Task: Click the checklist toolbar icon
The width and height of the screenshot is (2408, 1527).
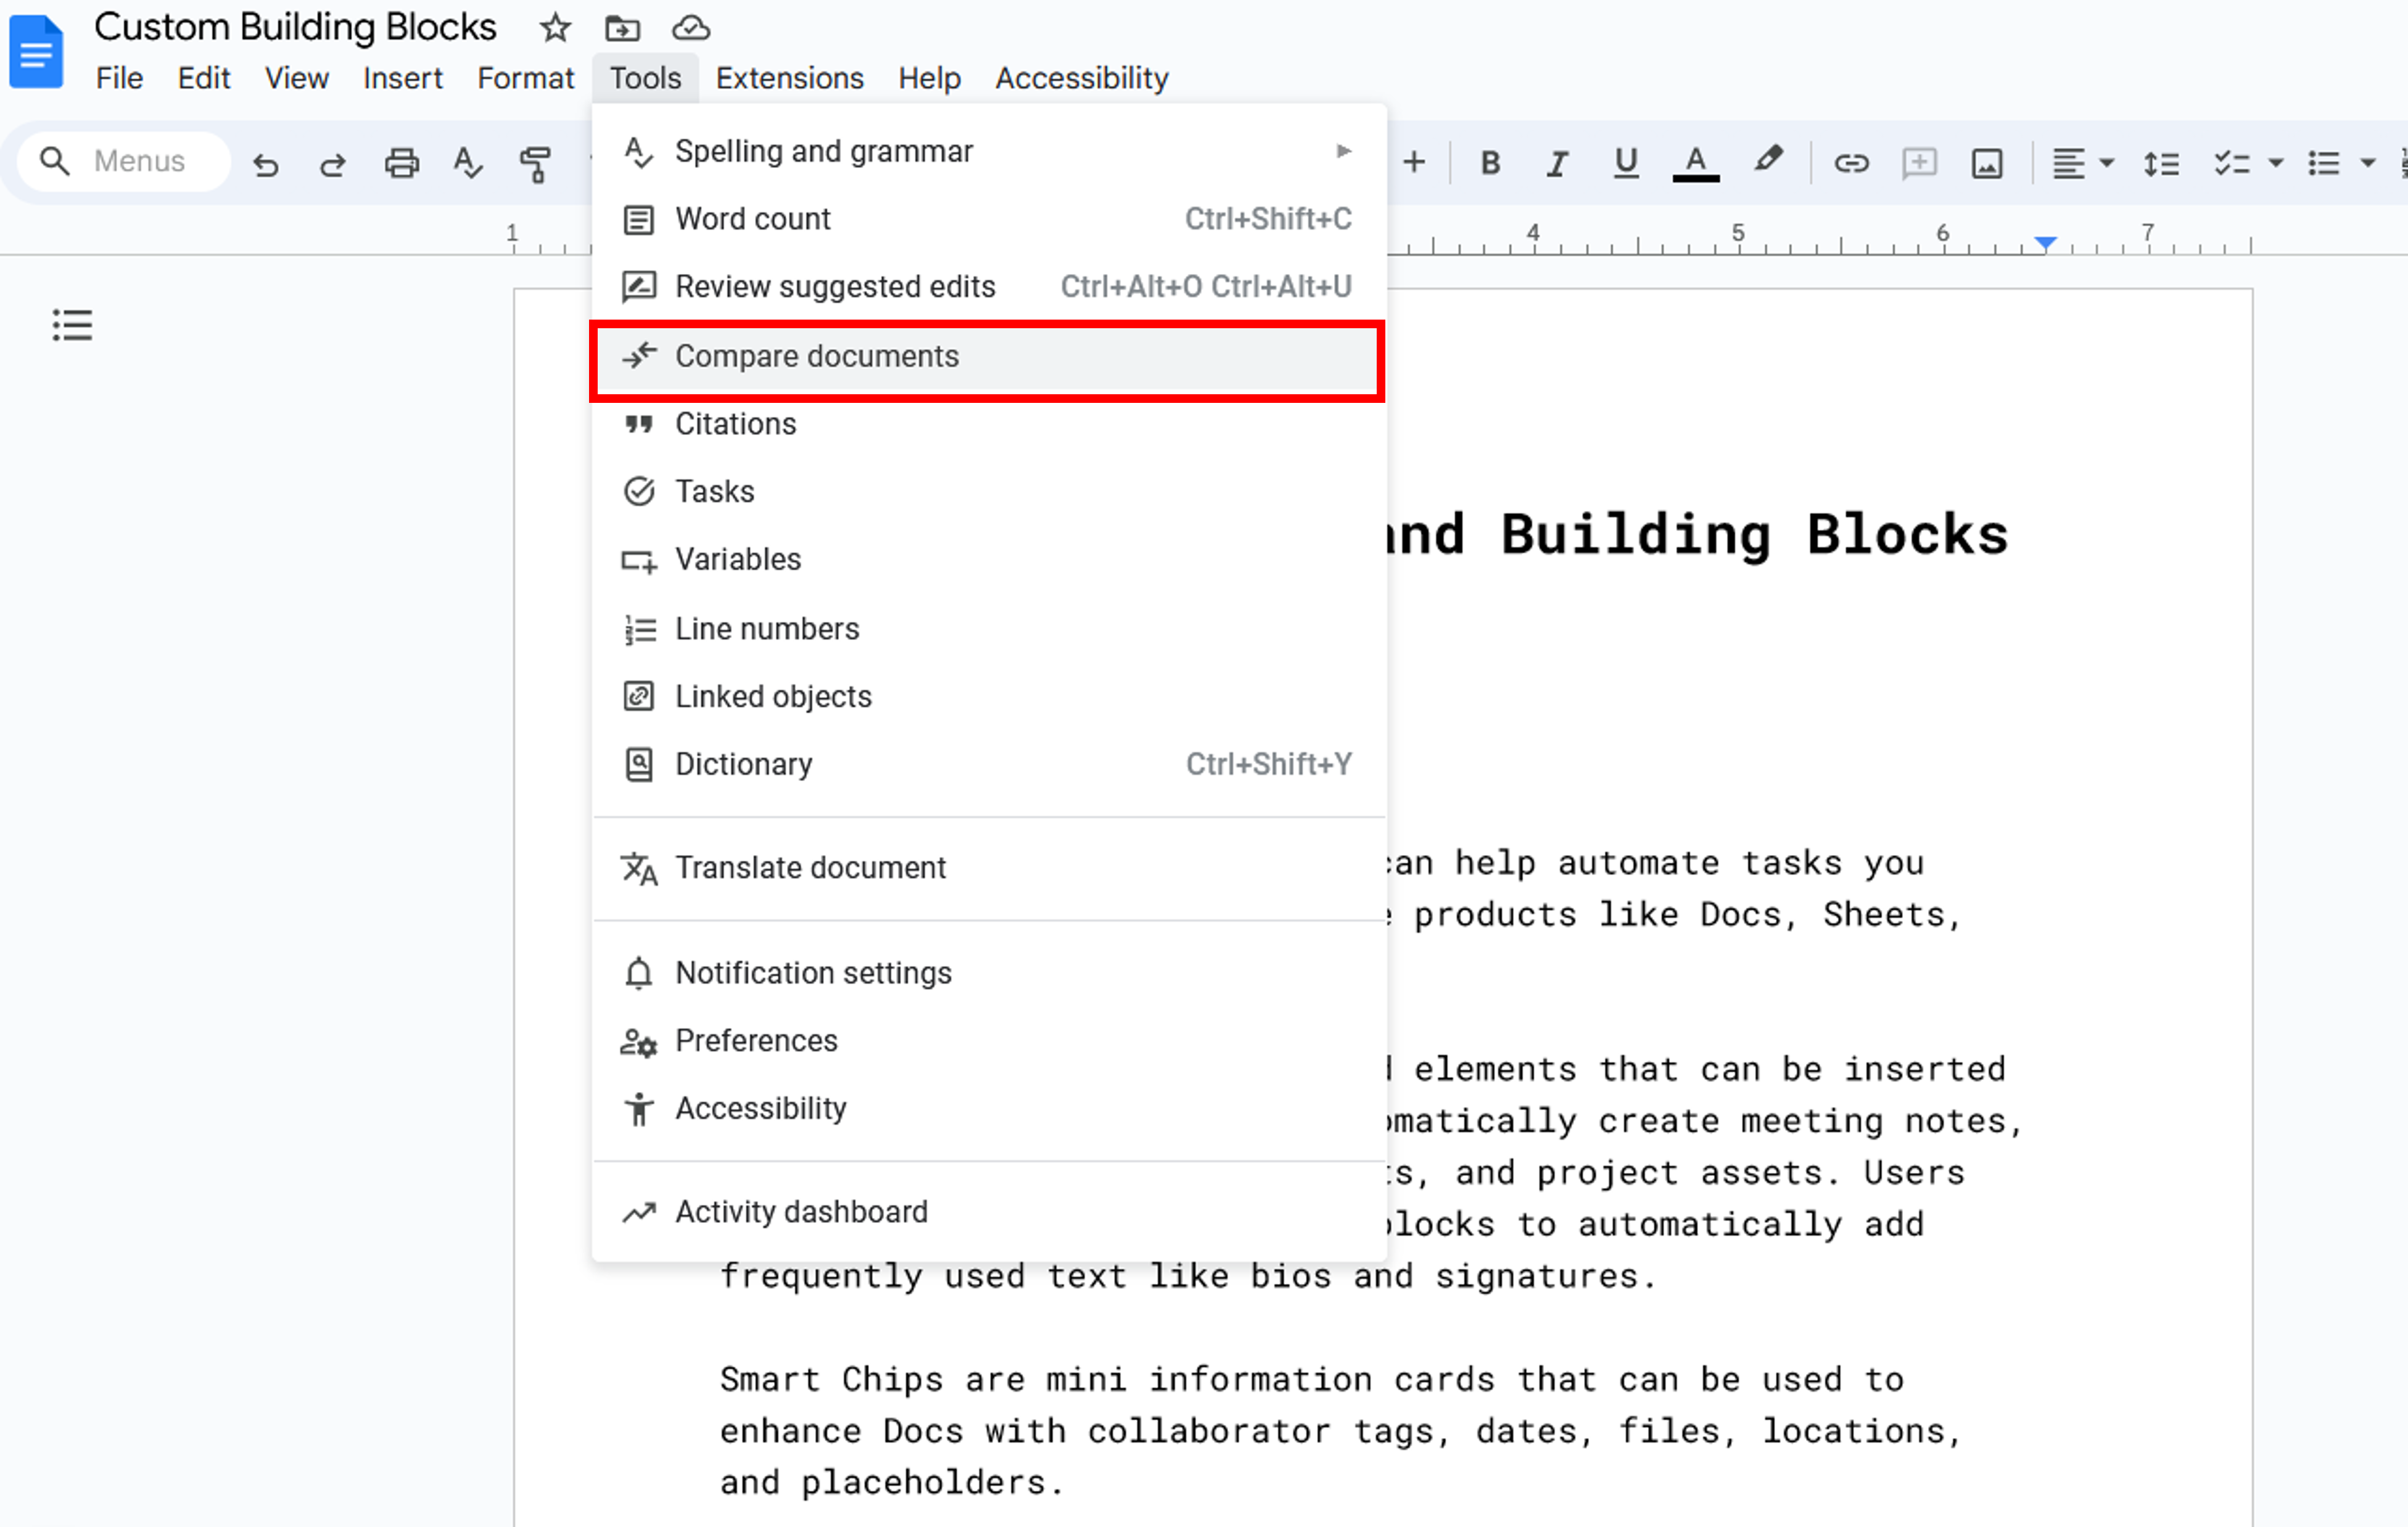Action: pos(2231,163)
